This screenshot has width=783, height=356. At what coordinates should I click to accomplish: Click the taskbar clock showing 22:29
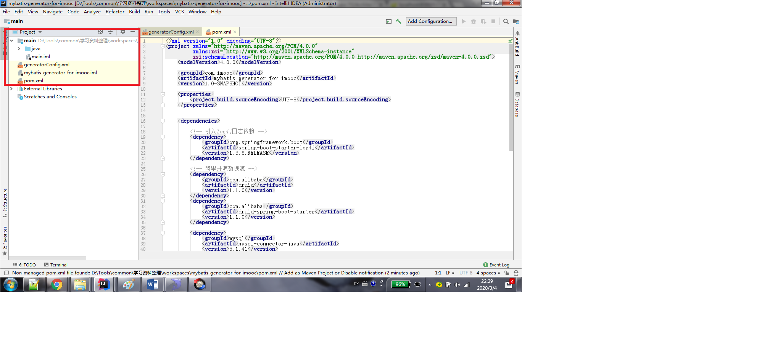point(487,284)
